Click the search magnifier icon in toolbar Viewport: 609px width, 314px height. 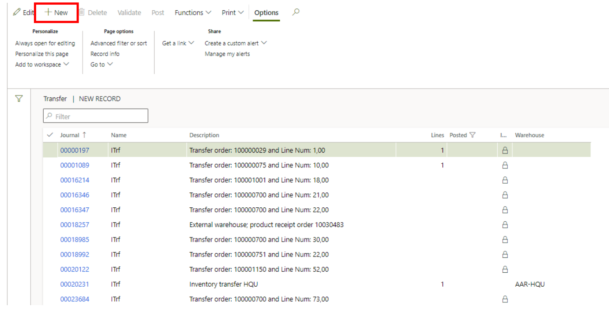(x=296, y=13)
